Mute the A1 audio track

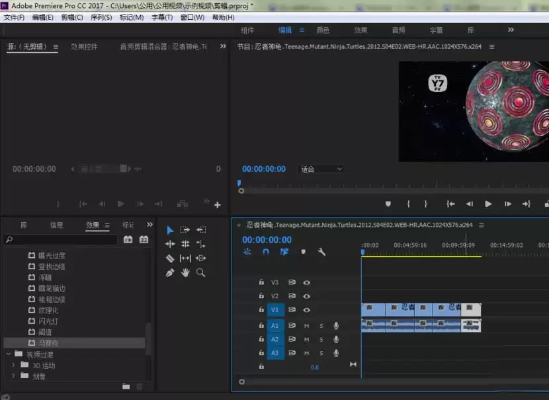[x=306, y=325]
